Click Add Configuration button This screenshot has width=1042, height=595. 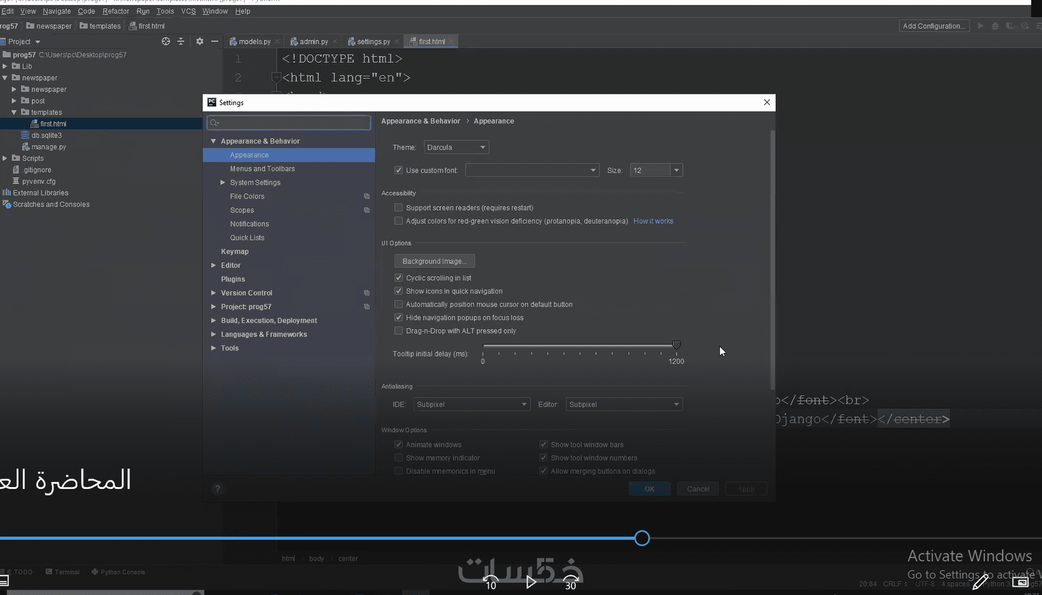coord(934,26)
